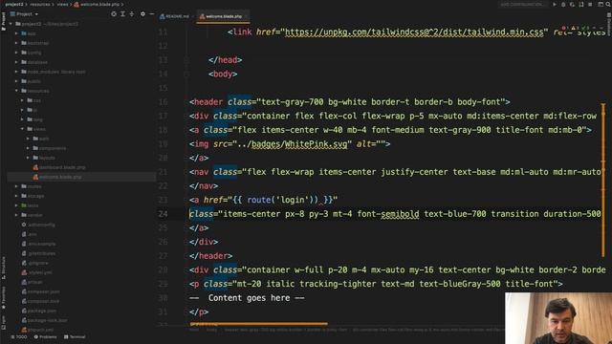Select the layouts folder row
The height and width of the screenshot is (344, 612).
tap(81, 158)
